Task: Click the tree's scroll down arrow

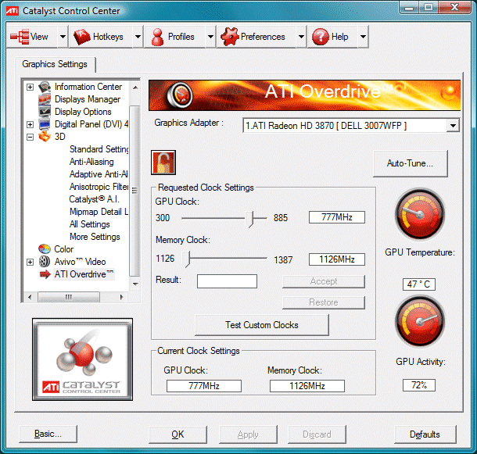Action: point(135,284)
